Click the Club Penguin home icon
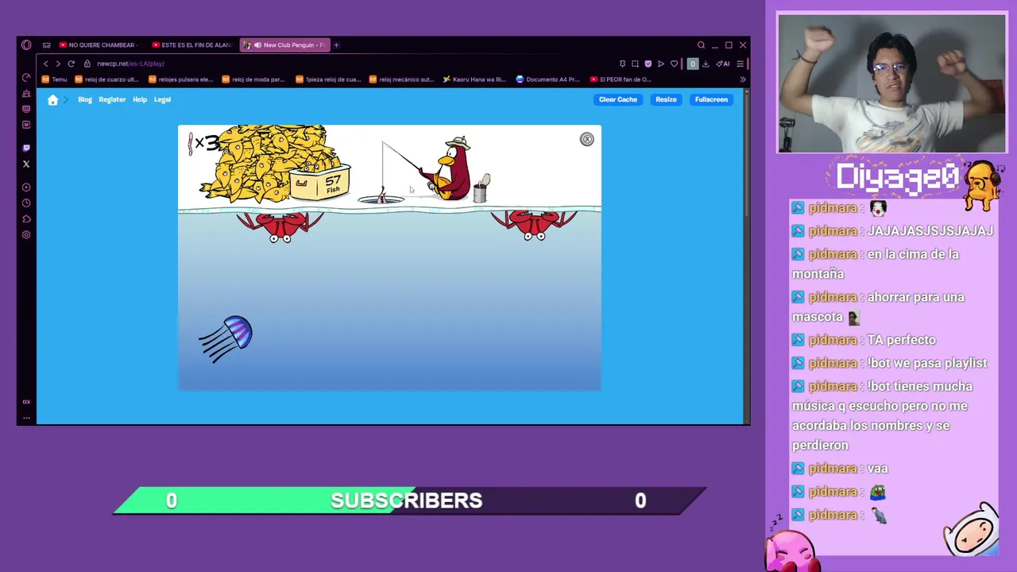The height and width of the screenshot is (572, 1017). point(52,99)
